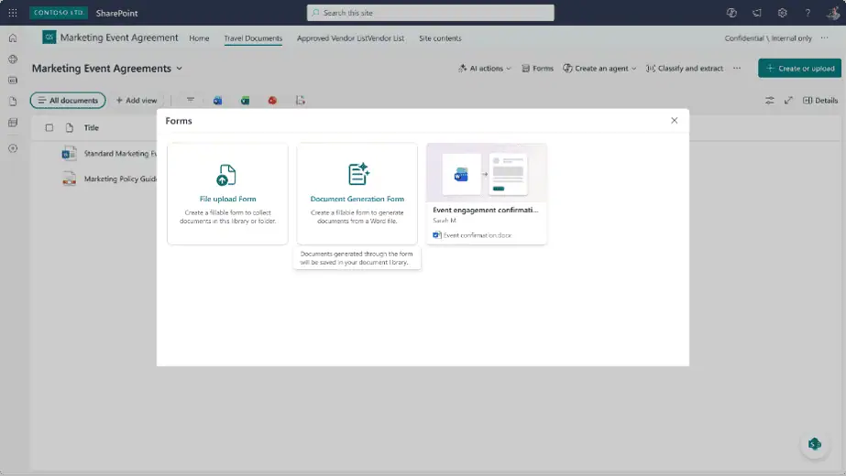Click the Outlook icon in the toolbar
846x476 pixels.
[217, 101]
